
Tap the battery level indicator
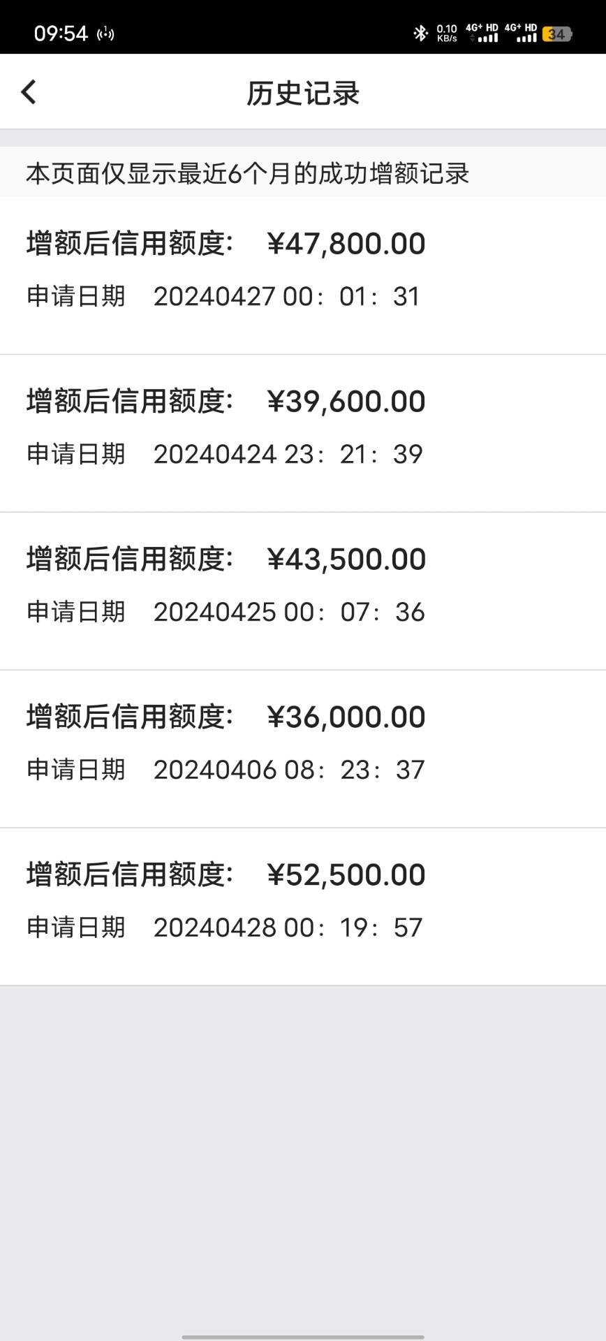tap(557, 34)
